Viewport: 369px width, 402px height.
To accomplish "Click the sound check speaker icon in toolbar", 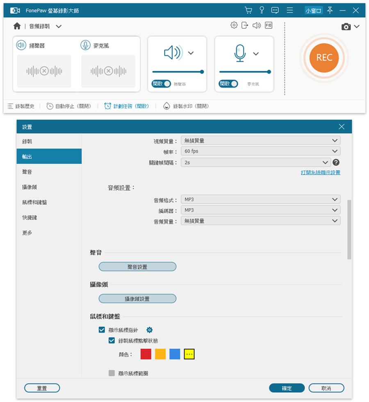I will click(257, 25).
